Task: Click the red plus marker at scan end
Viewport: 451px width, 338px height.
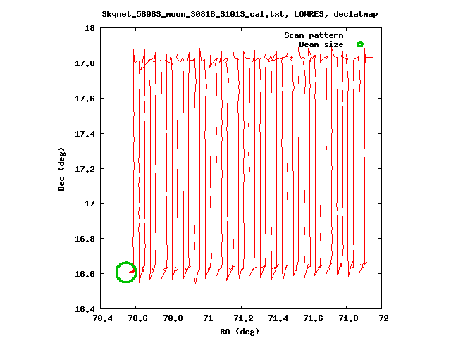Action: click(x=368, y=58)
